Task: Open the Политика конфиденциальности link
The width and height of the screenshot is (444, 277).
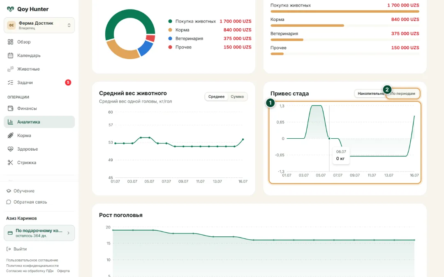Action: (x=32, y=266)
